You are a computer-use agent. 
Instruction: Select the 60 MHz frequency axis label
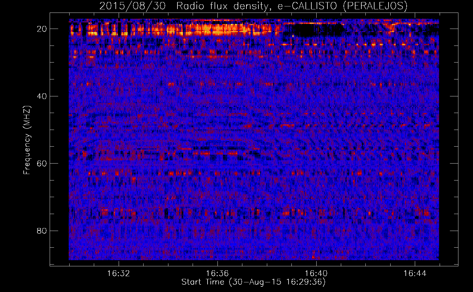[x=42, y=164]
